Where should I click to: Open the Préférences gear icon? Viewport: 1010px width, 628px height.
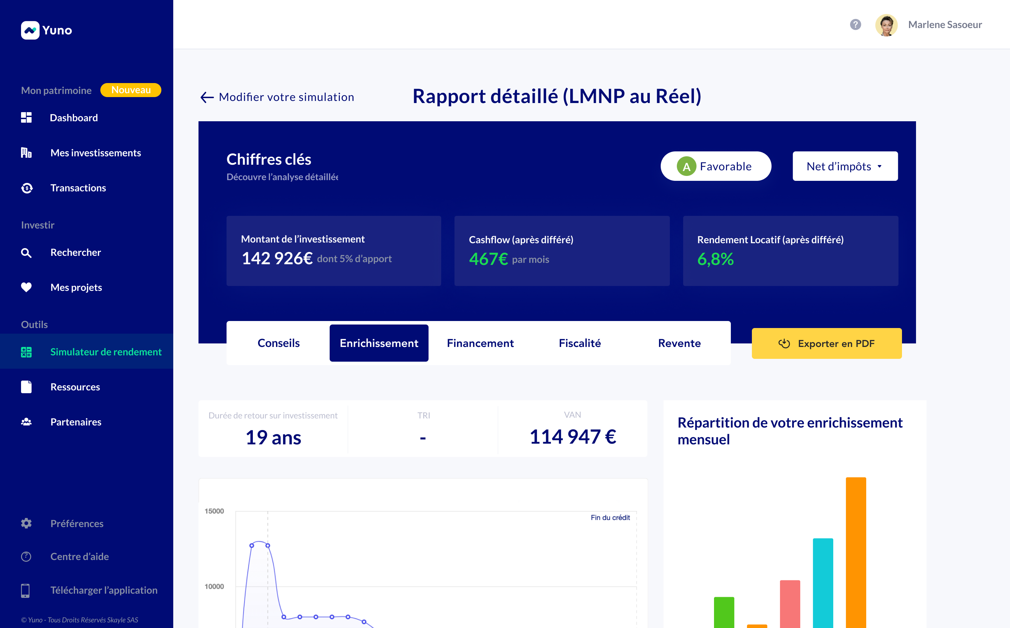coord(26,523)
